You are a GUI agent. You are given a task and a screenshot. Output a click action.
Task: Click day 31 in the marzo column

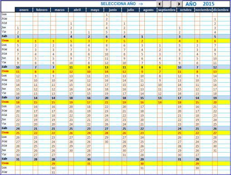click(53, 172)
